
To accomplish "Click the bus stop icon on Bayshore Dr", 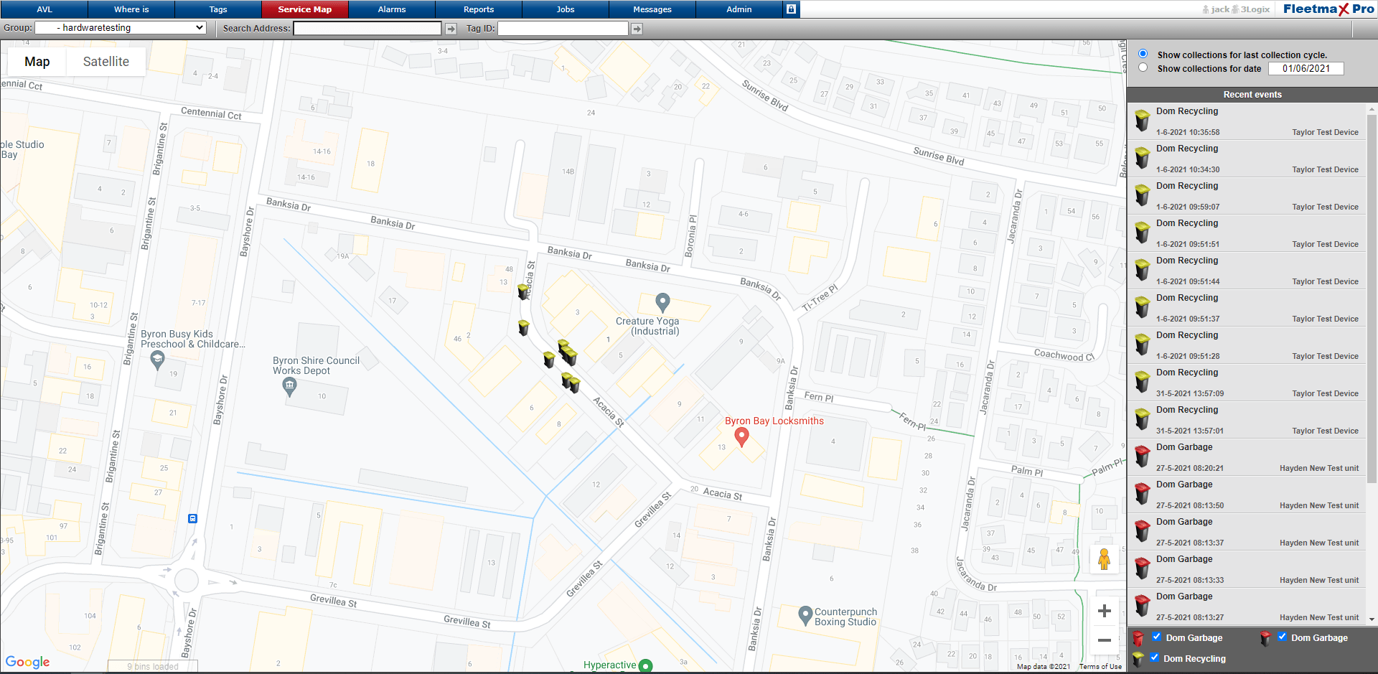I will pyautogui.click(x=192, y=518).
